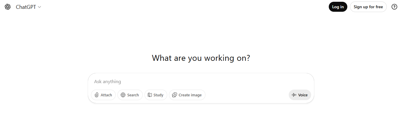Open the ChatGPT model selector label
Screen dimensions: 400x131
point(26,7)
